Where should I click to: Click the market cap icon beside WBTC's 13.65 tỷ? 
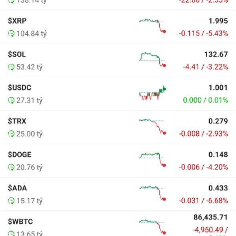point(11,233)
